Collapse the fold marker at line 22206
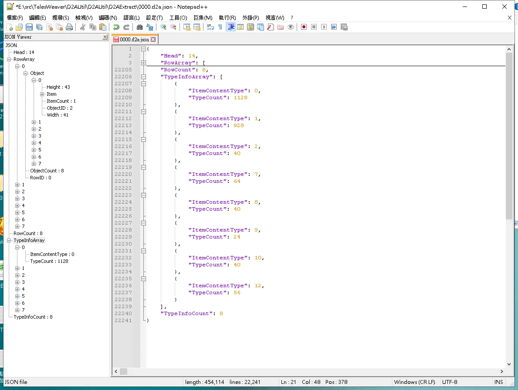Screen dimensions: 518x390 [143, 77]
